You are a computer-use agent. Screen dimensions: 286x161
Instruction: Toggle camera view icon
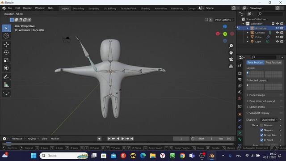[231, 59]
